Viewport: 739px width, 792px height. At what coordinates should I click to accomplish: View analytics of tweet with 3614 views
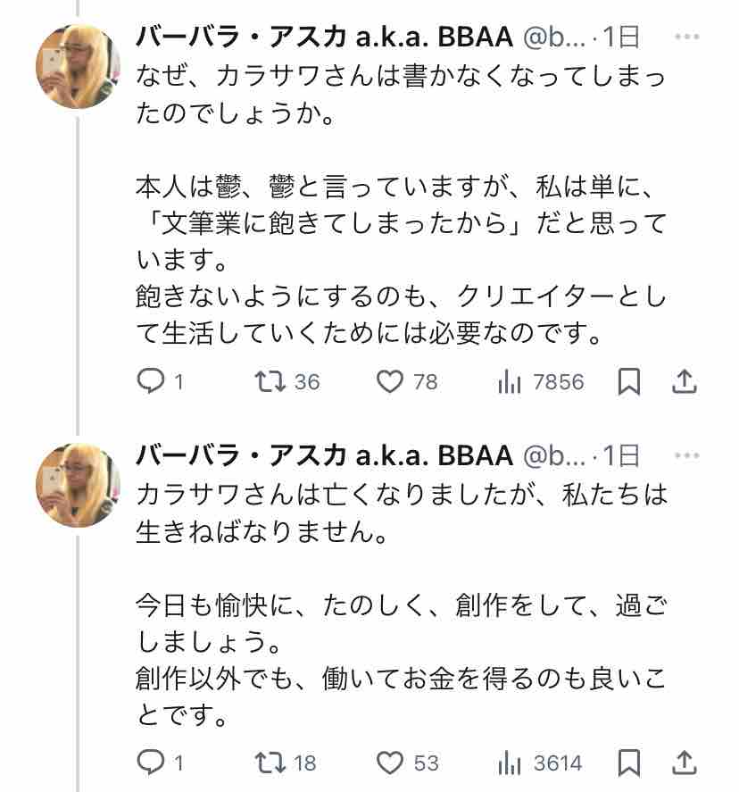(510, 763)
